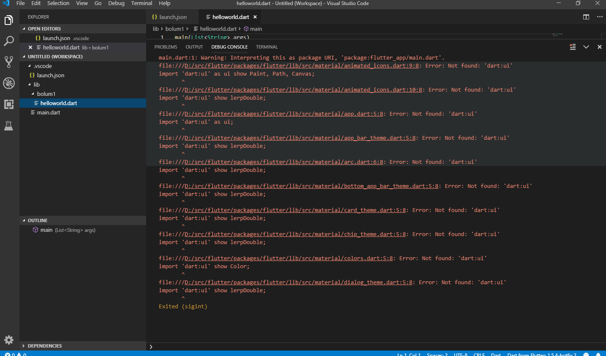The width and height of the screenshot is (606, 356).
Task: Open the animated_icons.dart:9:8 error link
Action: 302,66
